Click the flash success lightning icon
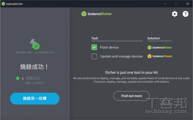This screenshot has width=193, height=120. click(x=35, y=44)
